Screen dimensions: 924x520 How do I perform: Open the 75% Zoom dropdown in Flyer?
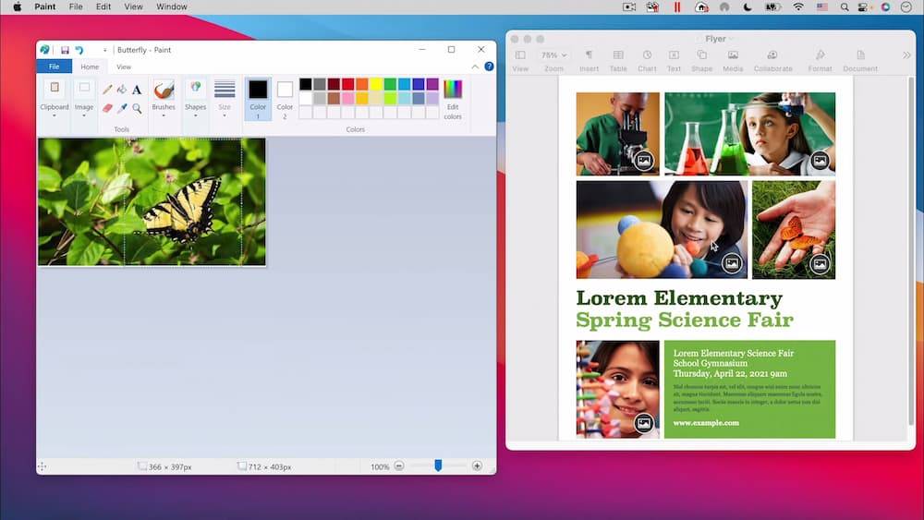point(553,54)
